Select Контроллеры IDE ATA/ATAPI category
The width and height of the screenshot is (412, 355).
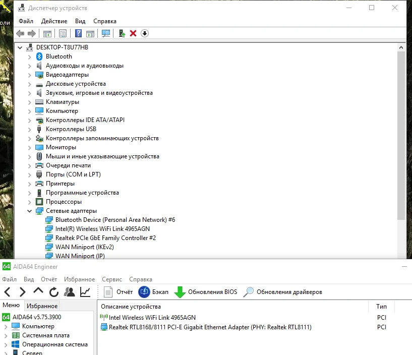click(85, 120)
